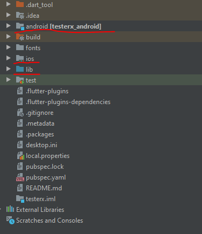Select the .gitignore file name
This screenshot has height=234, width=202.
tap(40, 113)
